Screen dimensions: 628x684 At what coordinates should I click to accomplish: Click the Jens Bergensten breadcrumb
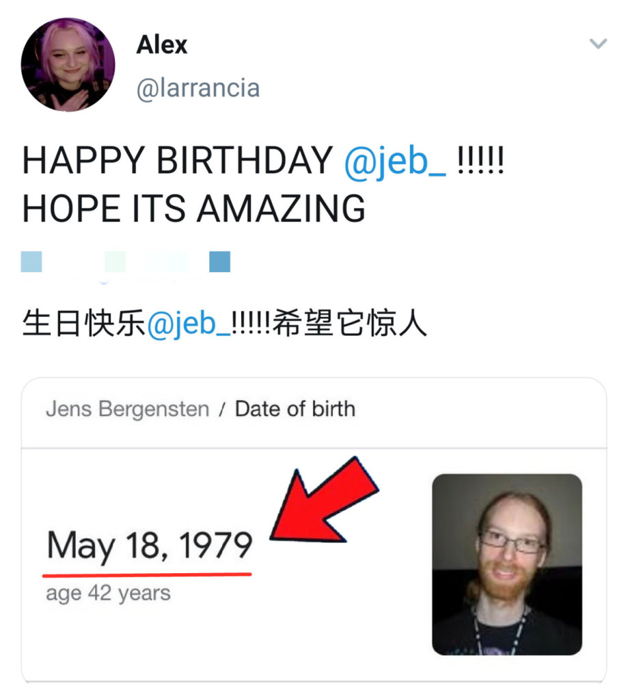click(x=127, y=409)
